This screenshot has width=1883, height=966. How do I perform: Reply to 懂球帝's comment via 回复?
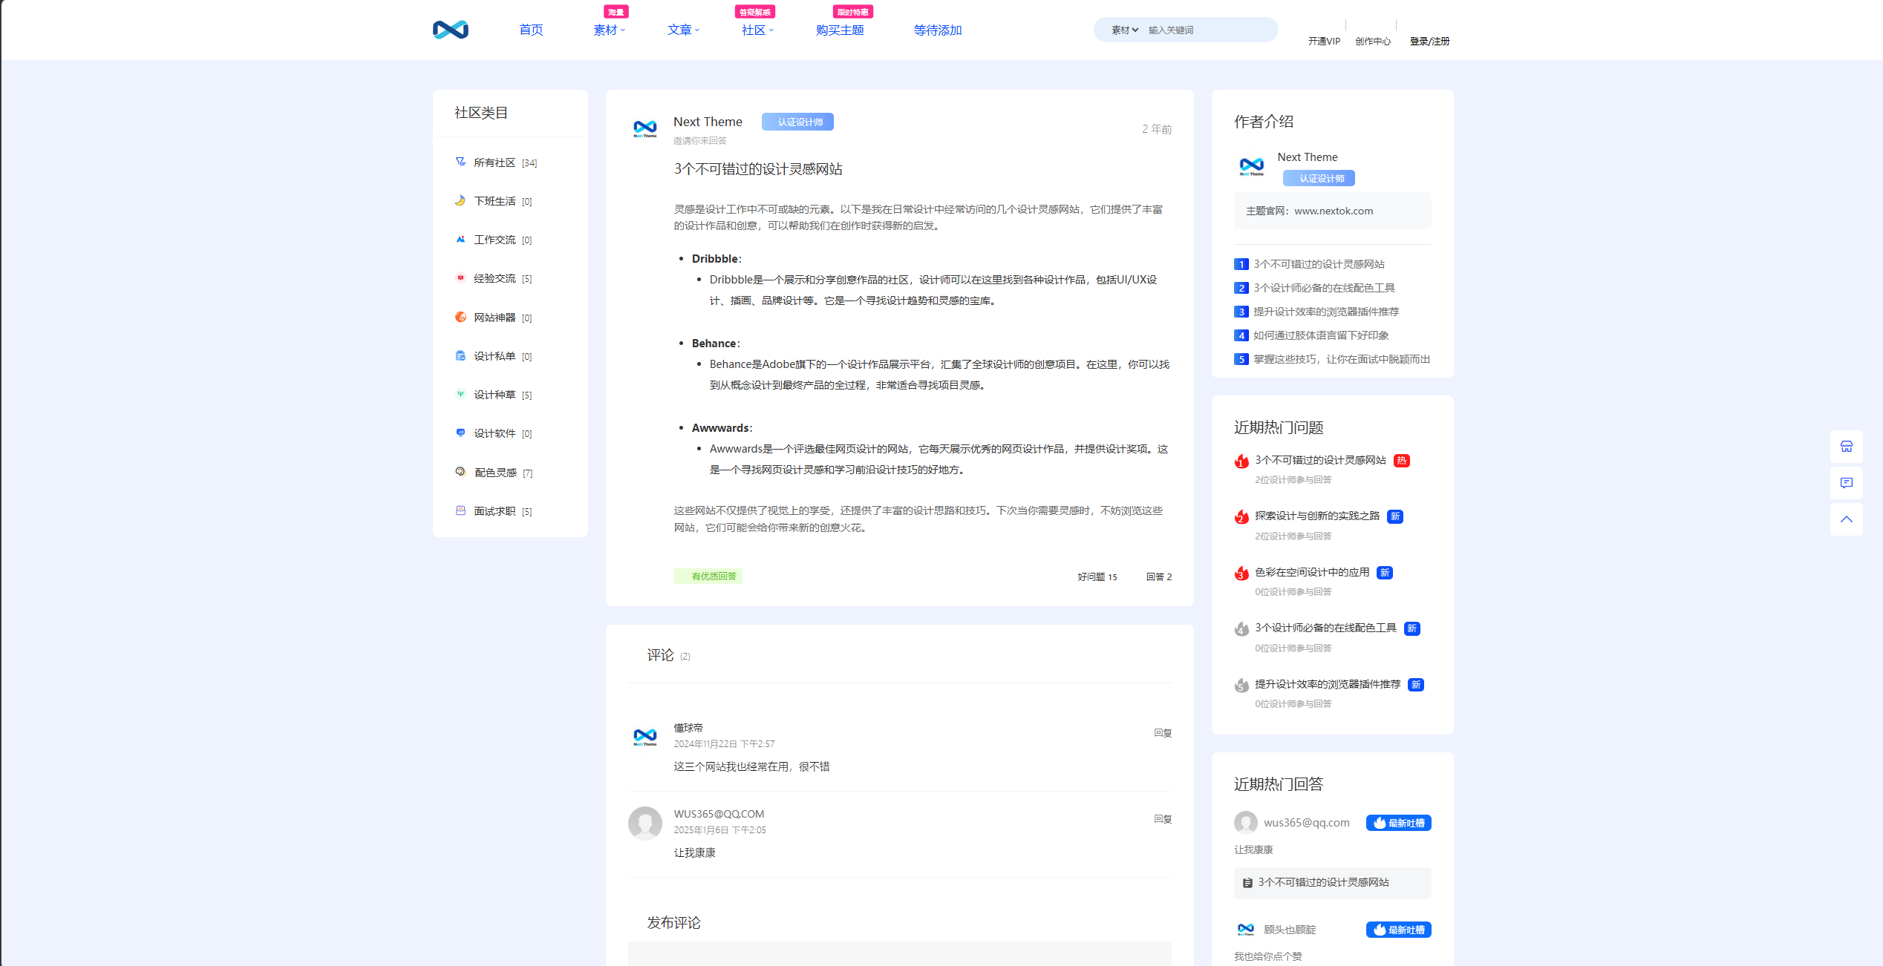click(1163, 733)
